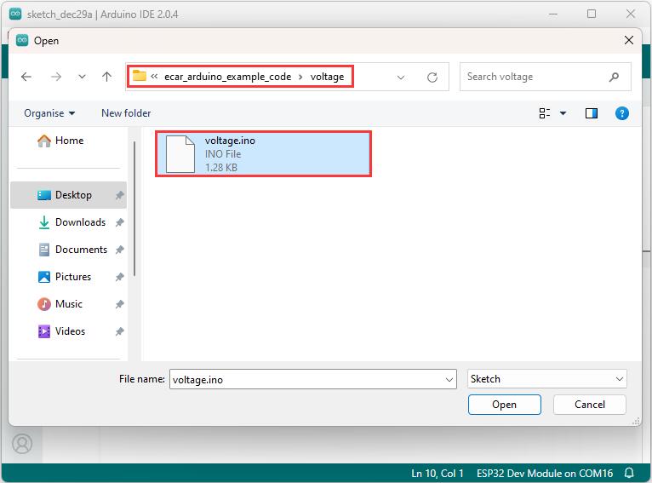This screenshot has height=483, width=652.
Task: Select voltage breadcrumb in address bar
Action: pos(327,77)
